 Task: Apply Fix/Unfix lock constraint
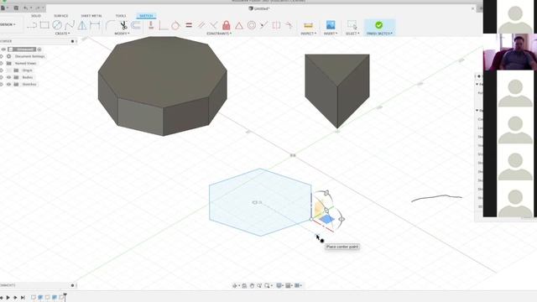[x=227, y=25]
